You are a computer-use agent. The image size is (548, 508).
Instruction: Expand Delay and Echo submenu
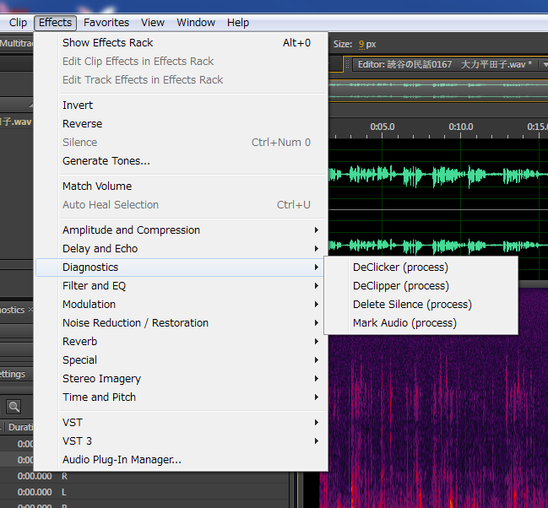pyautogui.click(x=182, y=249)
